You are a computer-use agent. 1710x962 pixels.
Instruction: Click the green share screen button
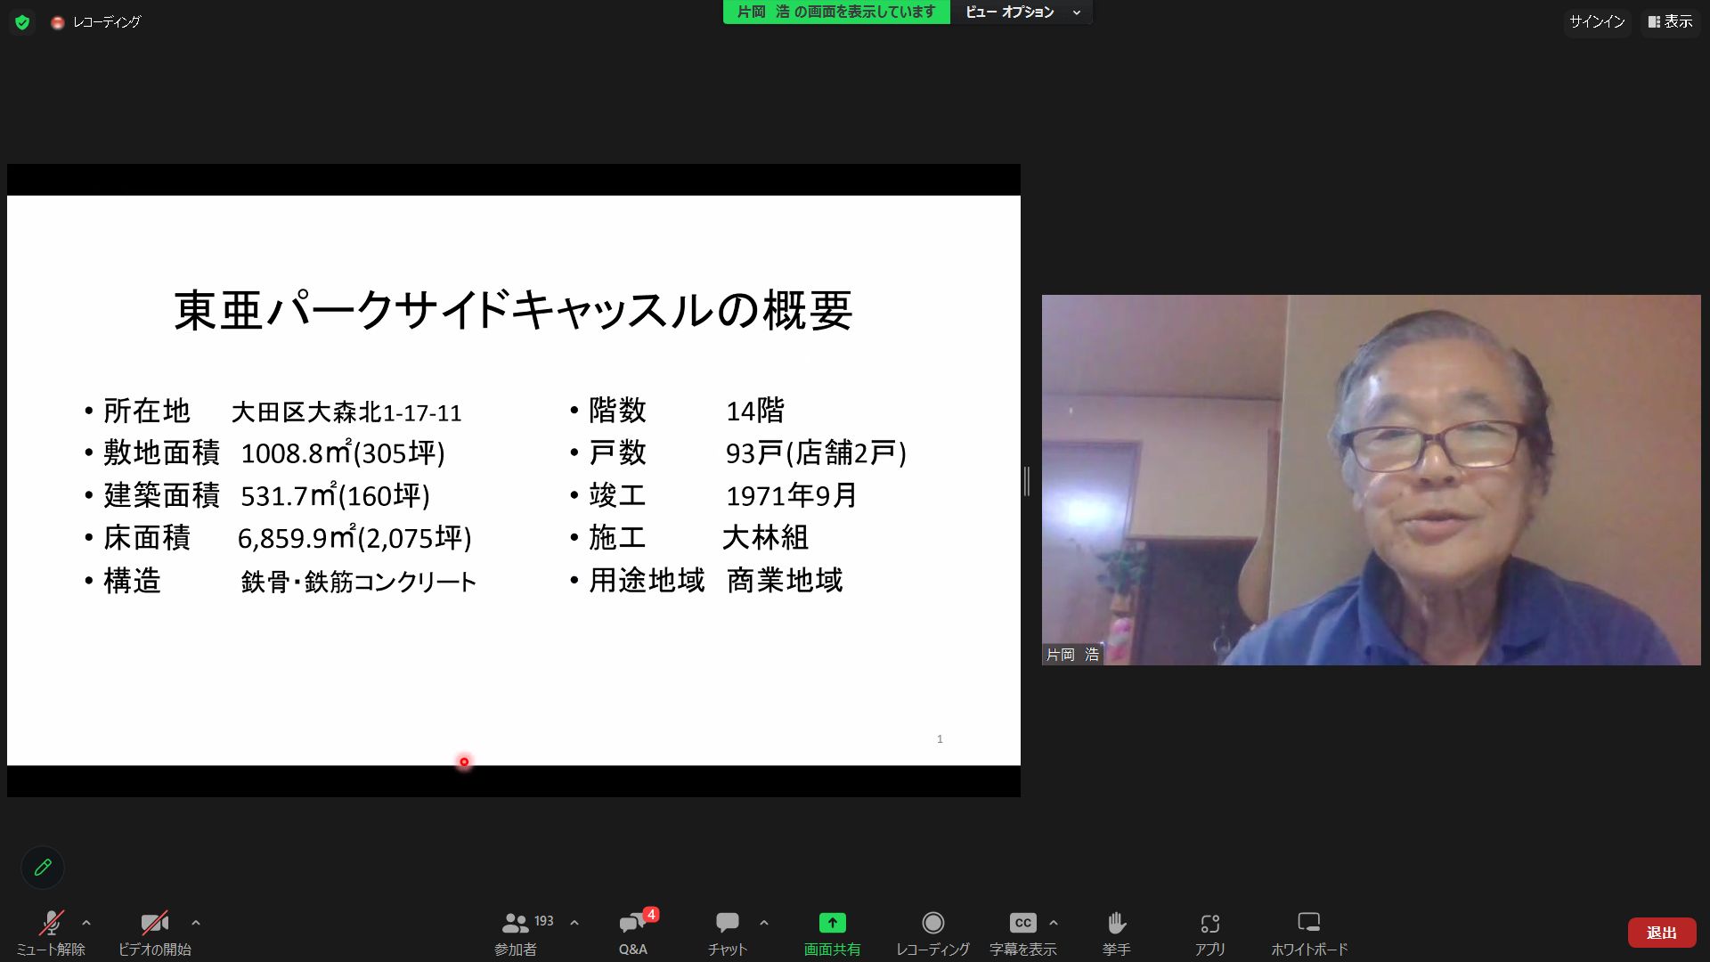point(832,932)
